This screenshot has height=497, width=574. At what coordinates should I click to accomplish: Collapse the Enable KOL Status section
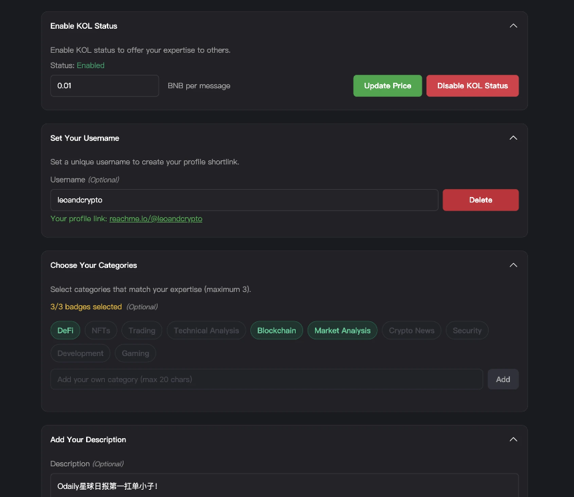coord(513,25)
